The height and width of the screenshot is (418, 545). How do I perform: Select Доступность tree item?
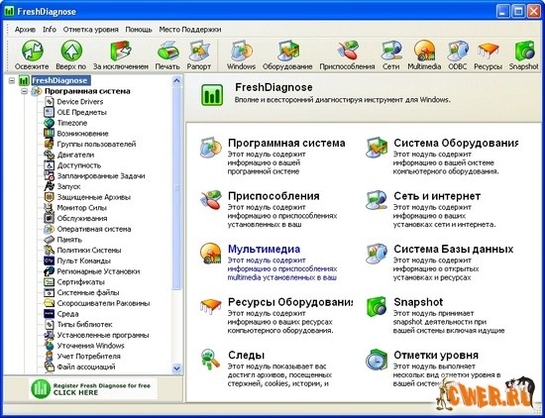[79, 165]
